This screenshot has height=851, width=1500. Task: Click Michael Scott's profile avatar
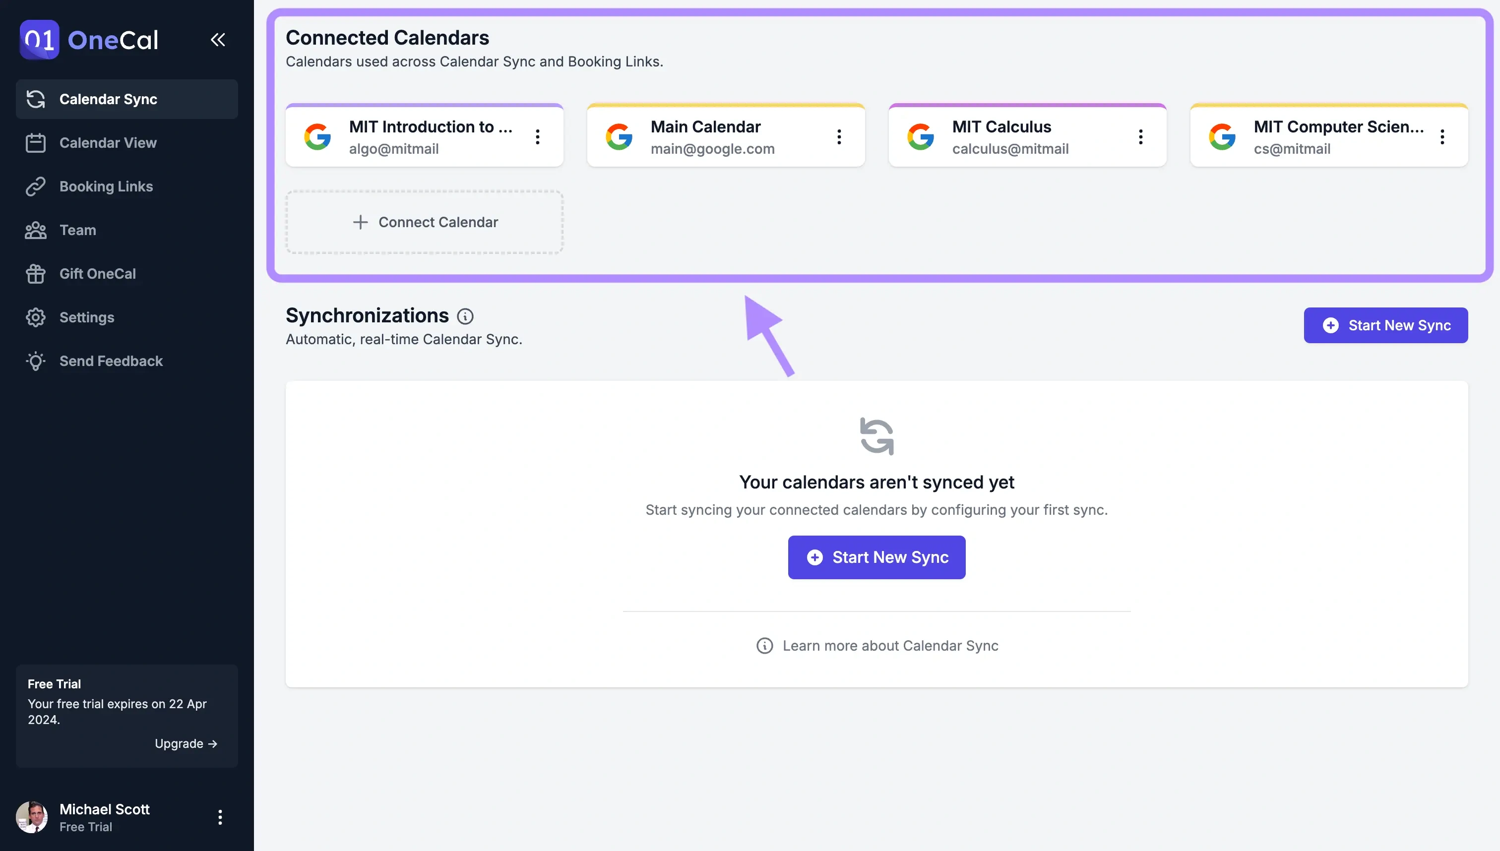click(32, 817)
